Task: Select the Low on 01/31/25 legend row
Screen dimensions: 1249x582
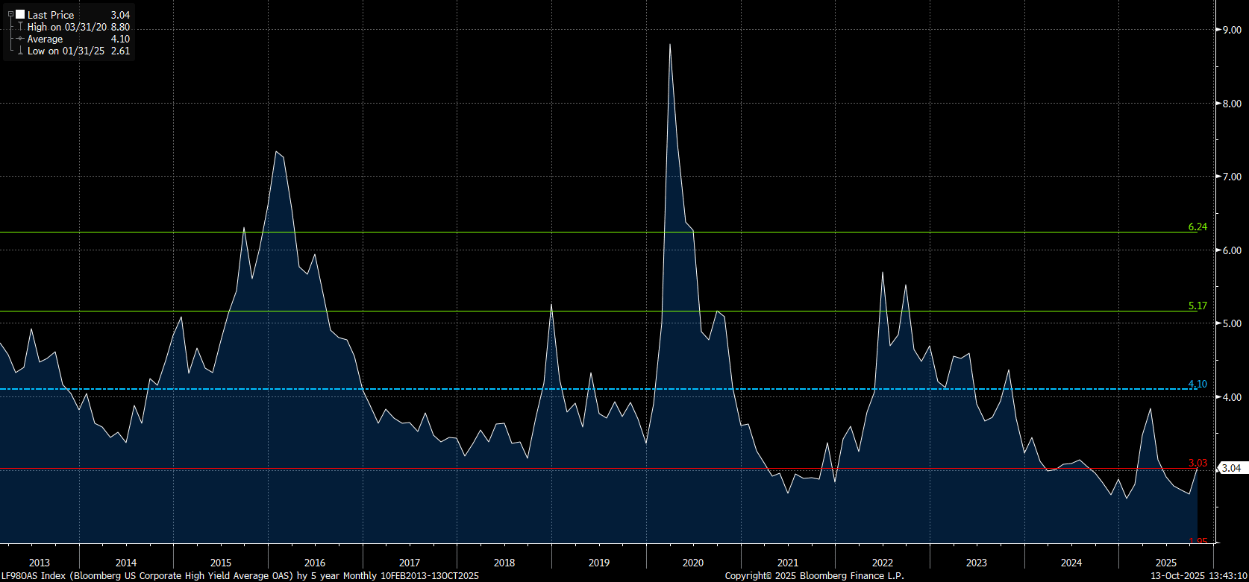Action: coord(75,51)
